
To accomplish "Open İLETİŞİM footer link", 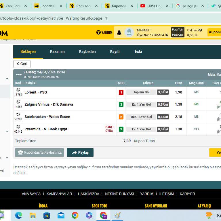I will click(x=166, y=194).
